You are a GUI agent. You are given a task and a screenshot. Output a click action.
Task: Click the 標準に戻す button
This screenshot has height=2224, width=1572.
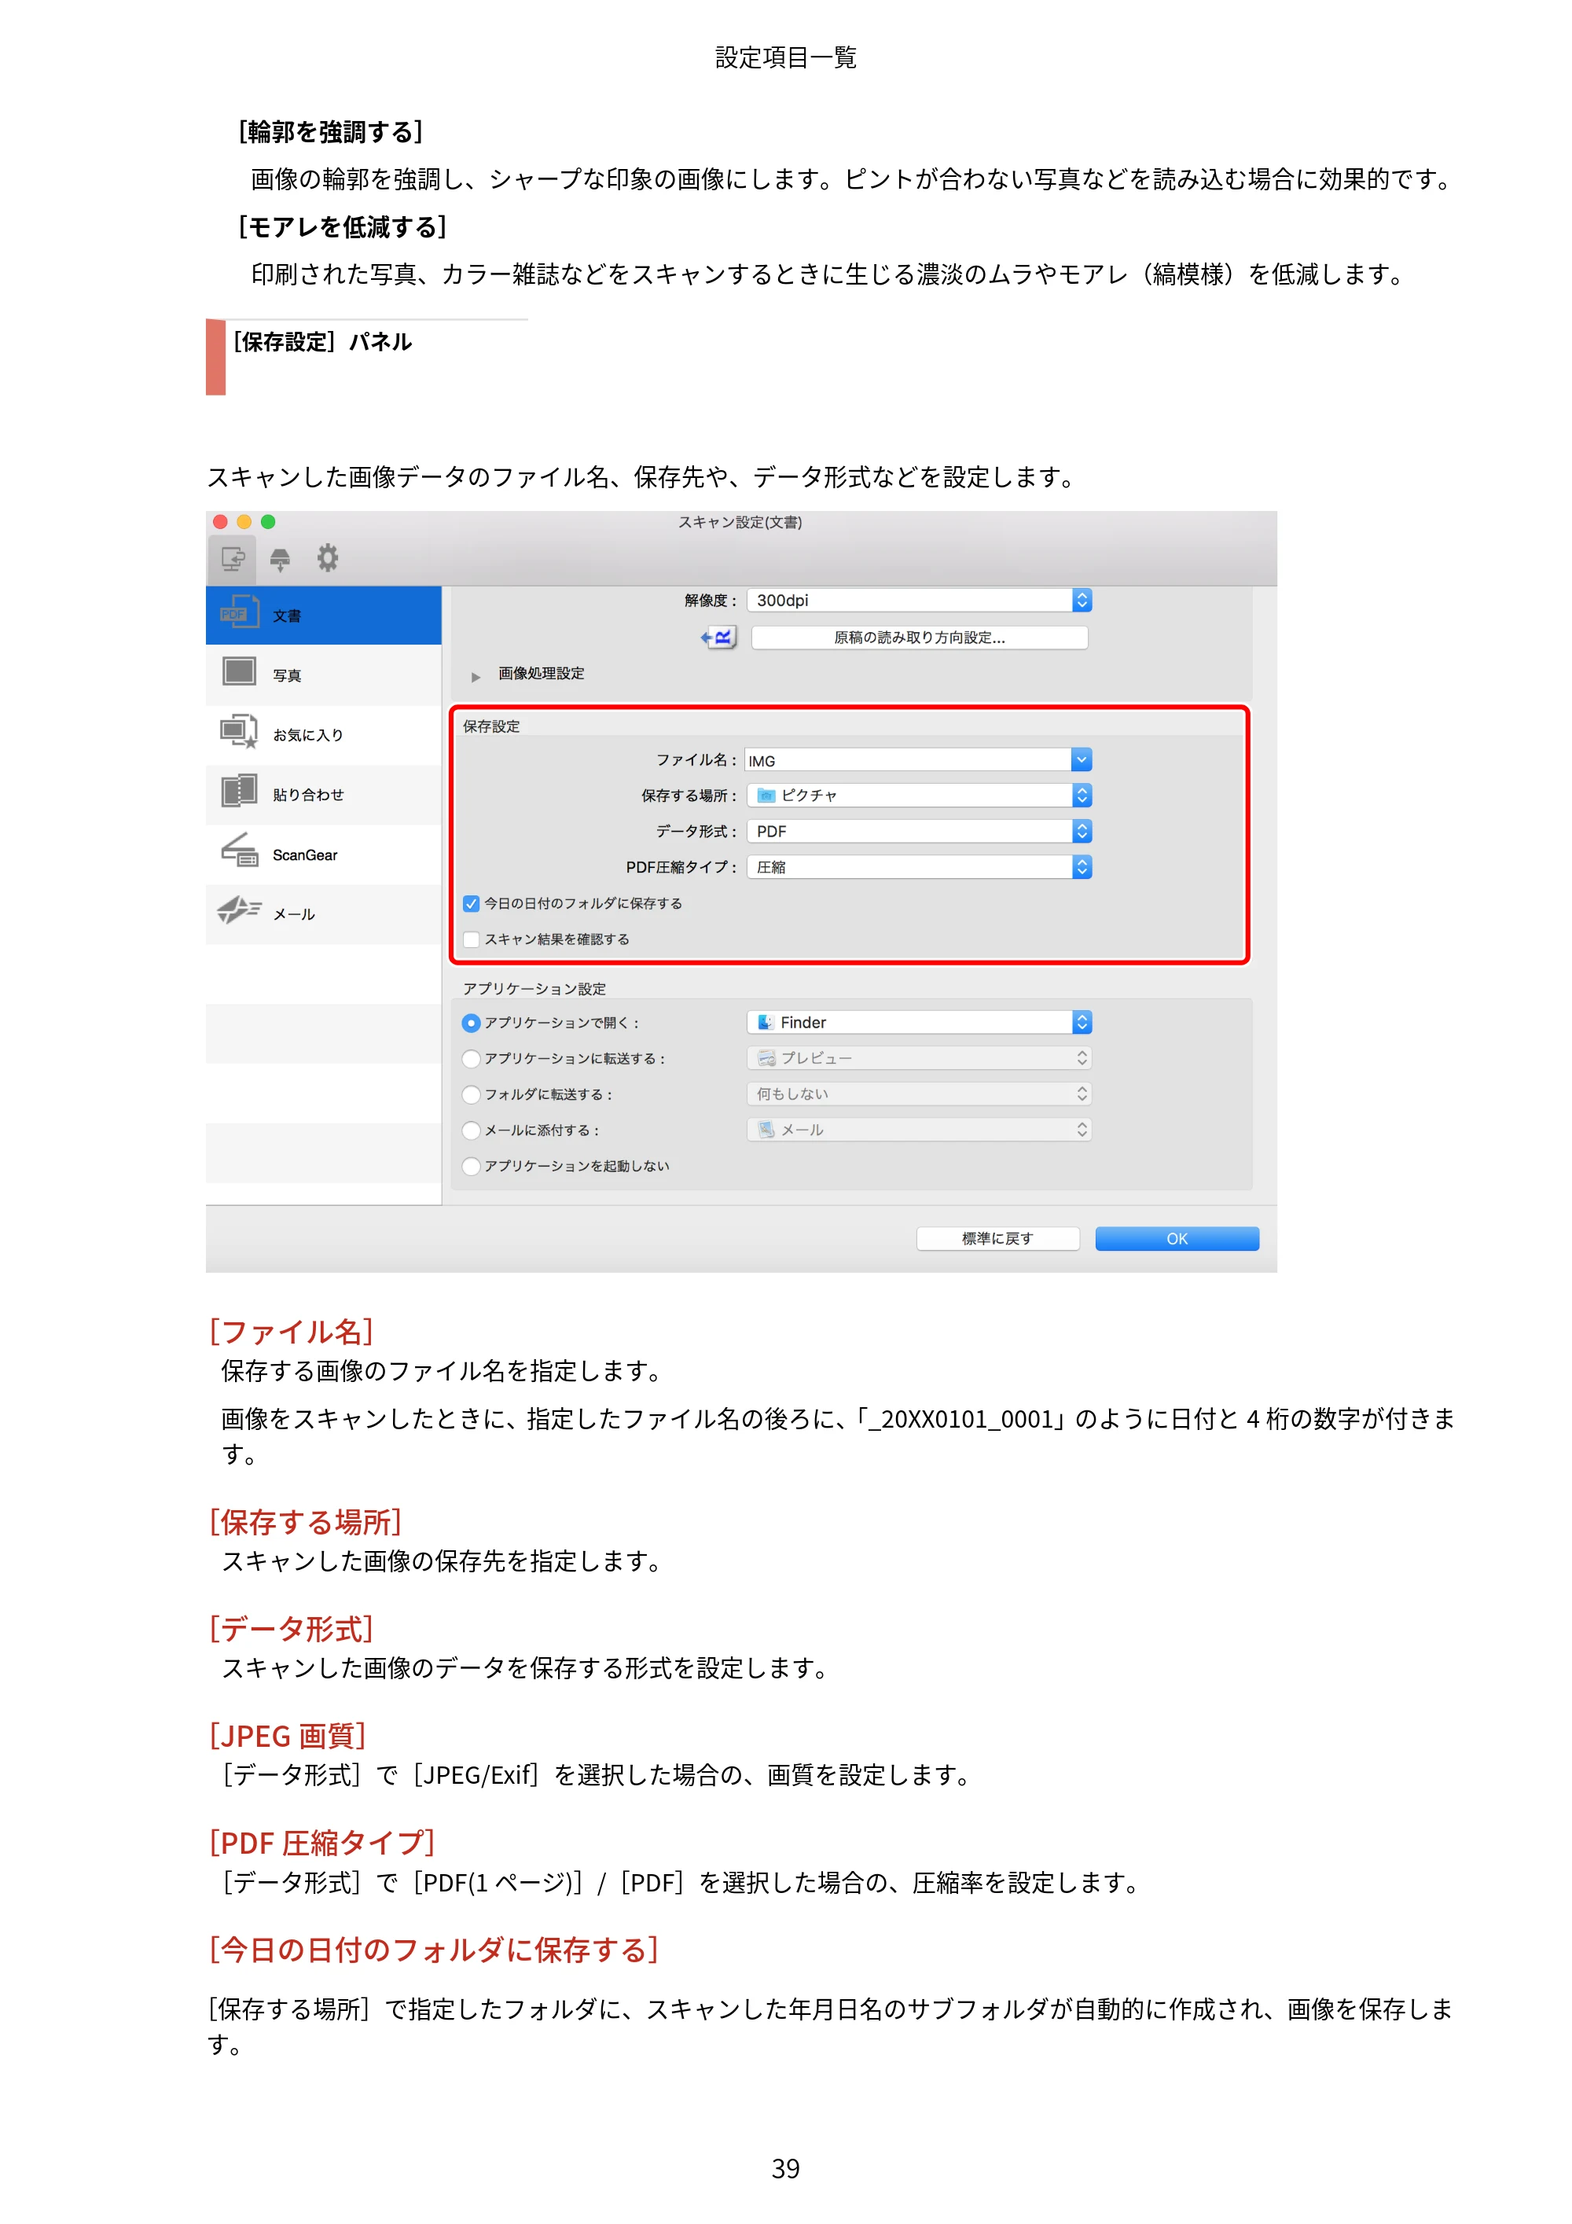(x=997, y=1239)
